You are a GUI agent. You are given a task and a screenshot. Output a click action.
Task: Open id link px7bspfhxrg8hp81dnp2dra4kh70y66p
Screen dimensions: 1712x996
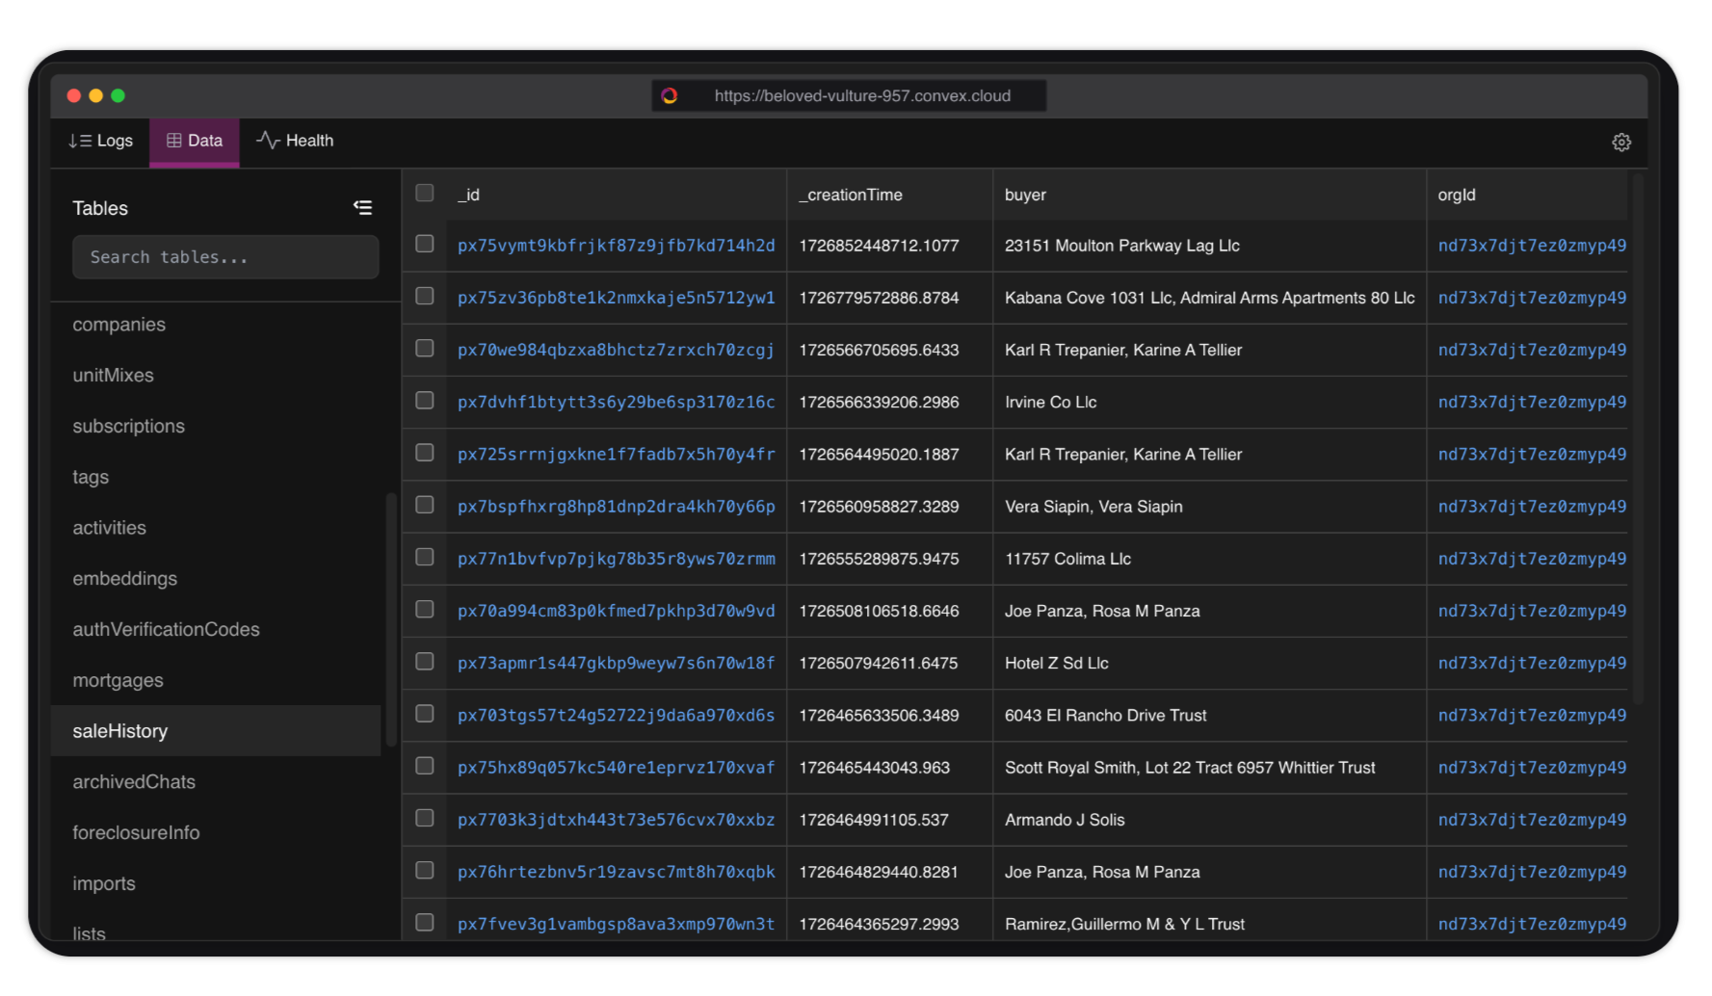[x=617, y=507]
